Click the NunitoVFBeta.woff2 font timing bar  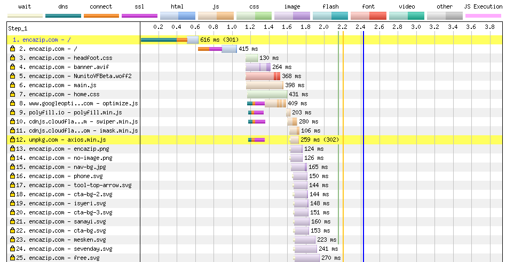coord(263,76)
